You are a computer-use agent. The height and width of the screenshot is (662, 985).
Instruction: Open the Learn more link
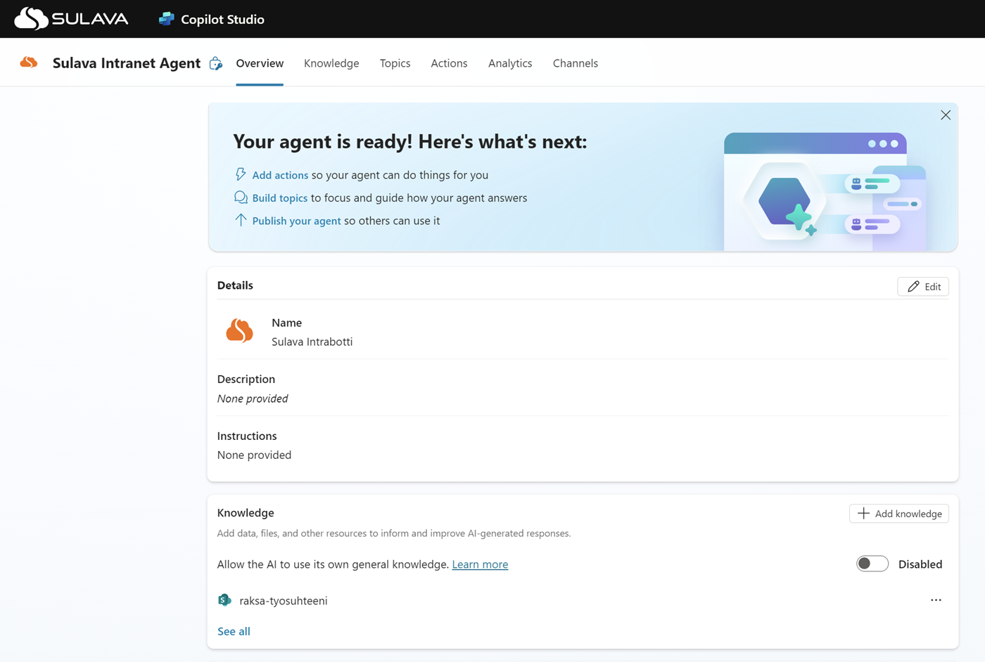(x=480, y=564)
